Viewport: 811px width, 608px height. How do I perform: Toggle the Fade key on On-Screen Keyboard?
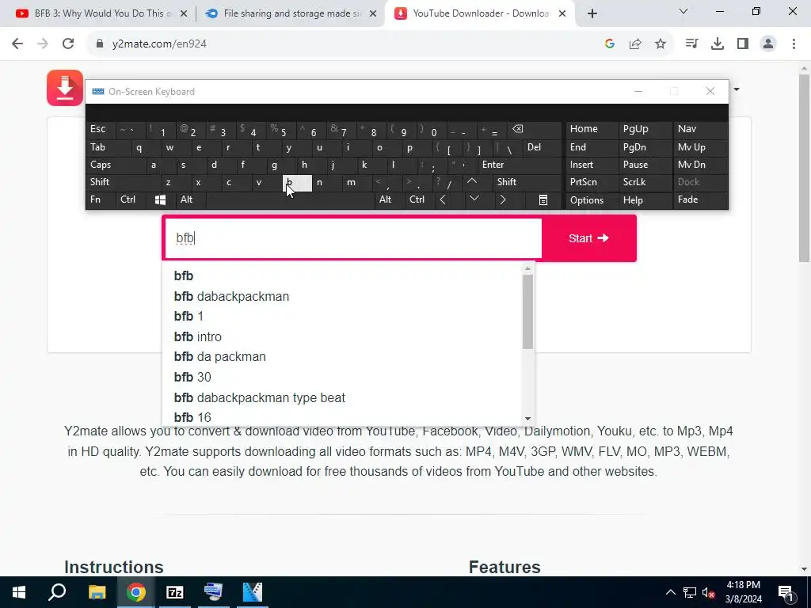(x=700, y=199)
